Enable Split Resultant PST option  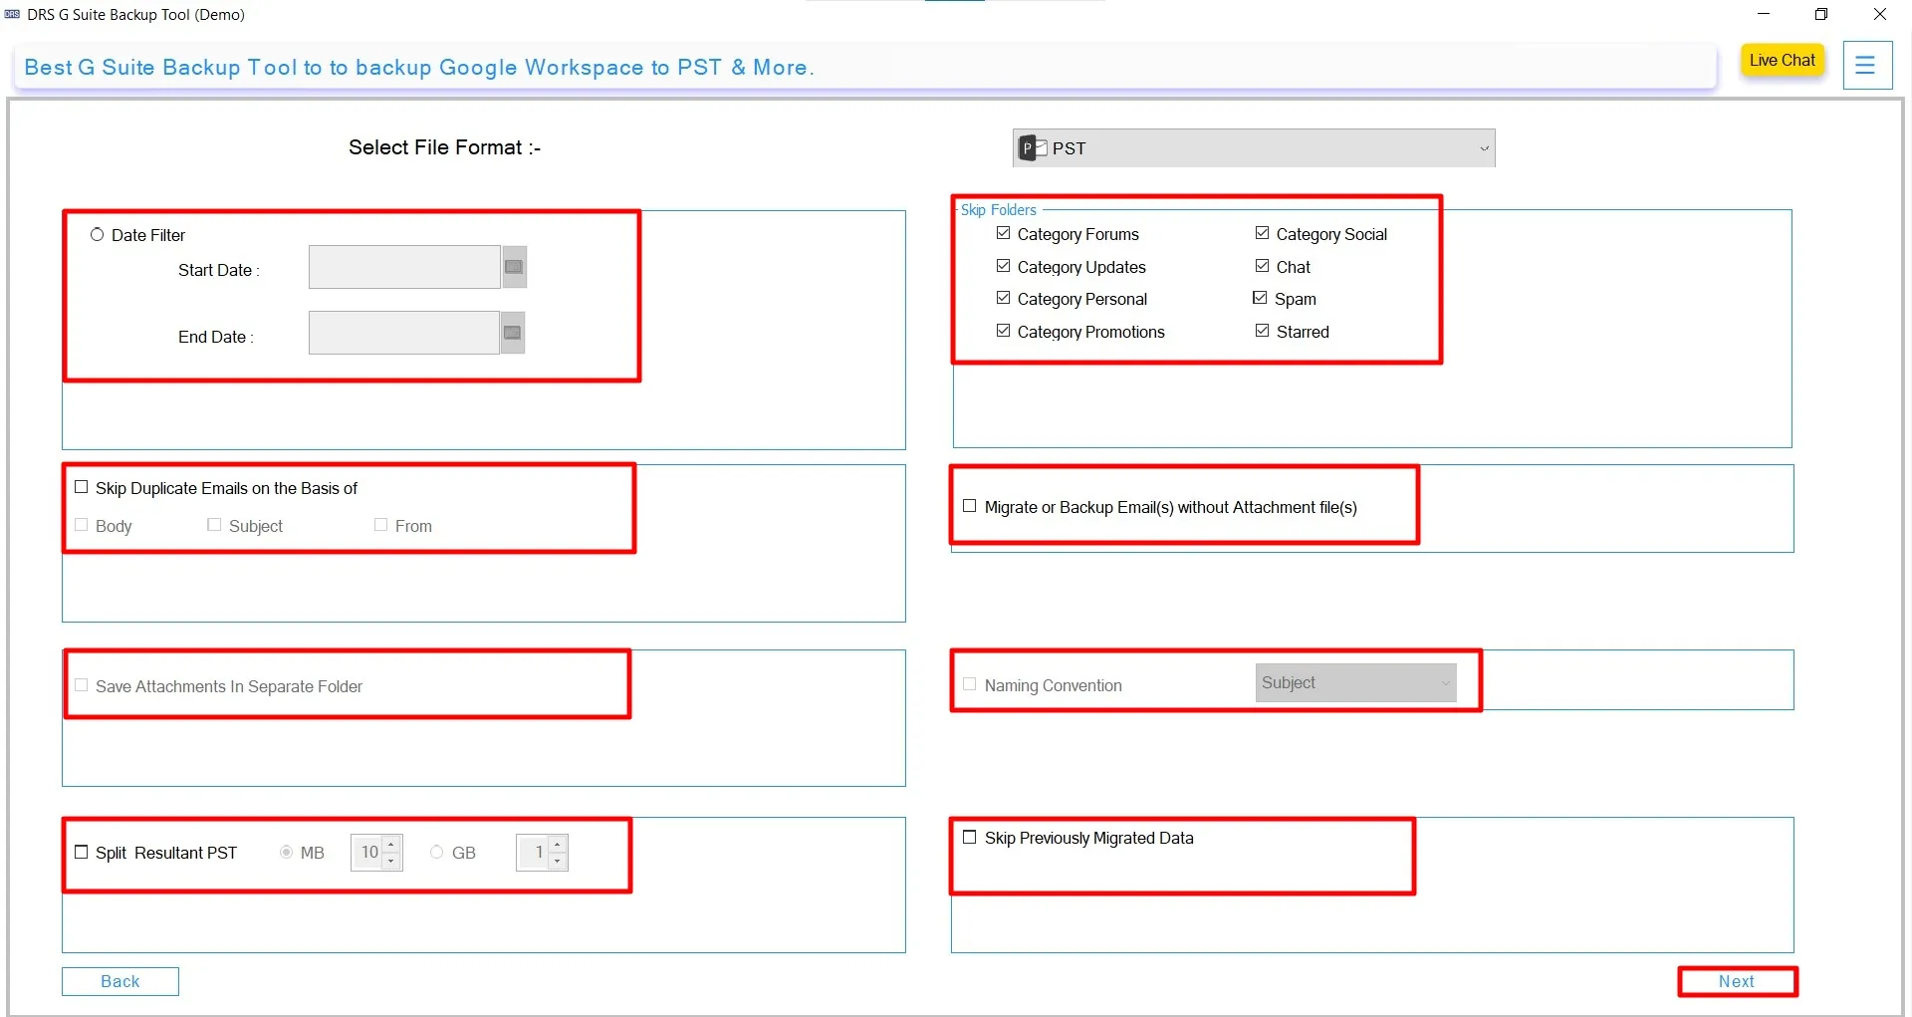point(82,853)
